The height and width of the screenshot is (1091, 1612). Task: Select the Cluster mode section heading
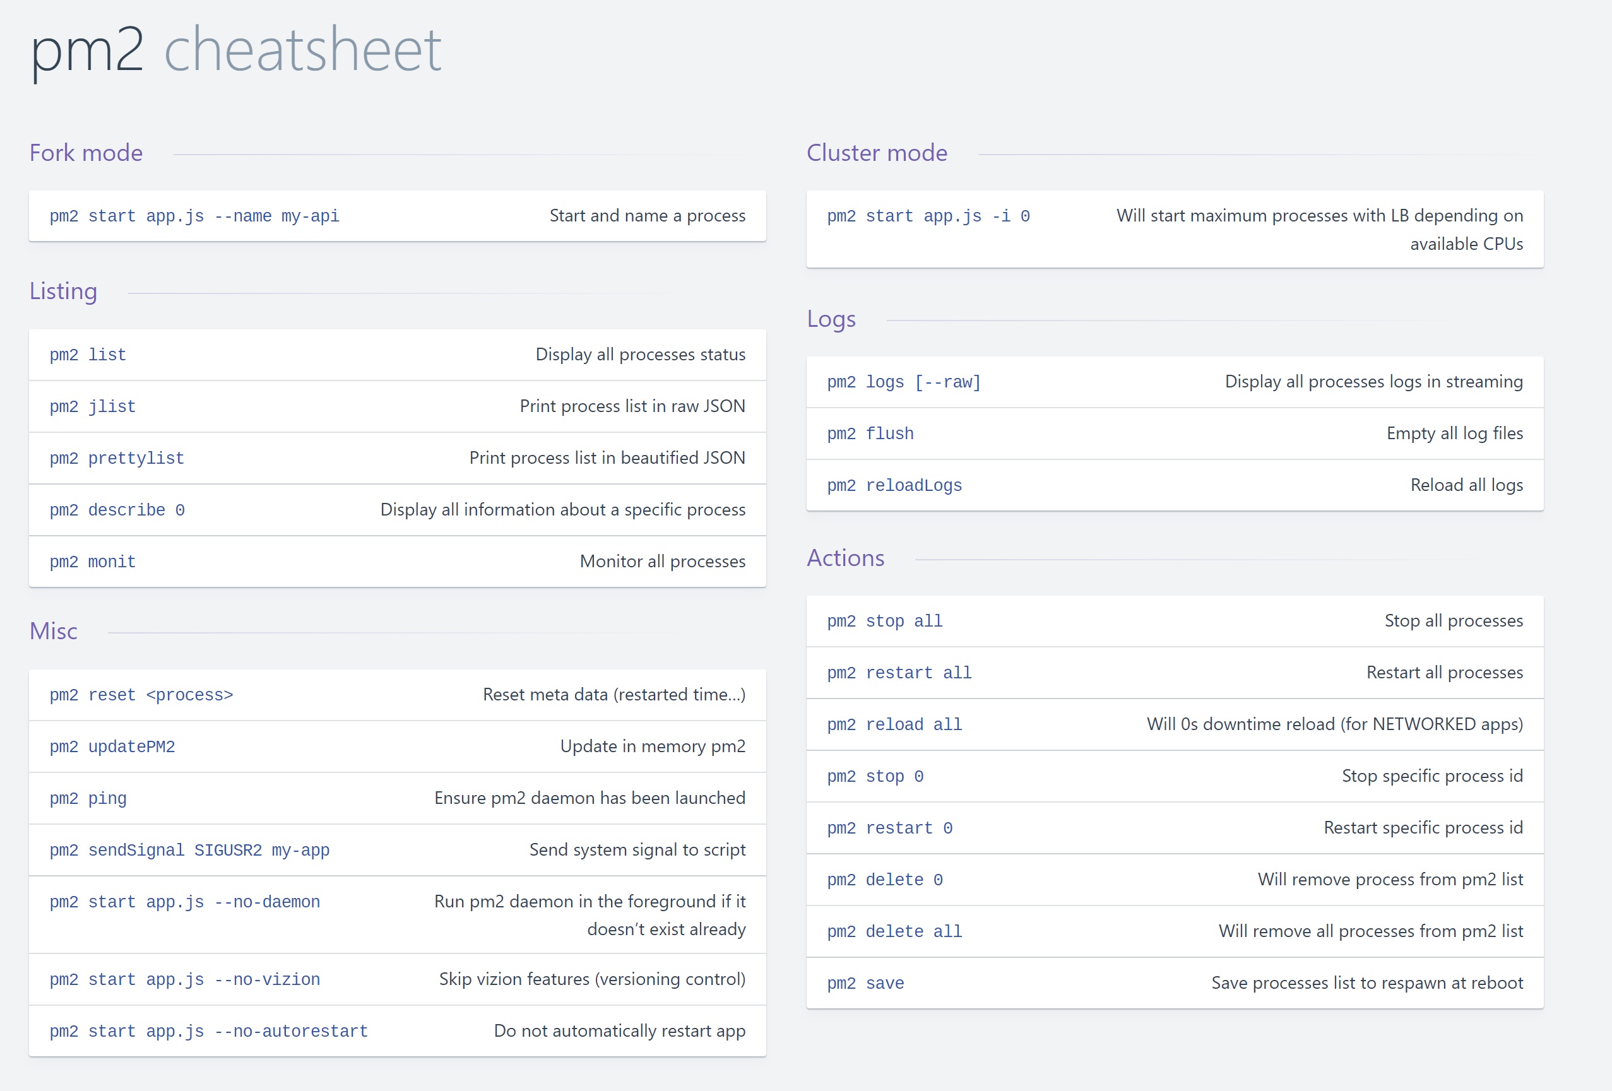(877, 153)
